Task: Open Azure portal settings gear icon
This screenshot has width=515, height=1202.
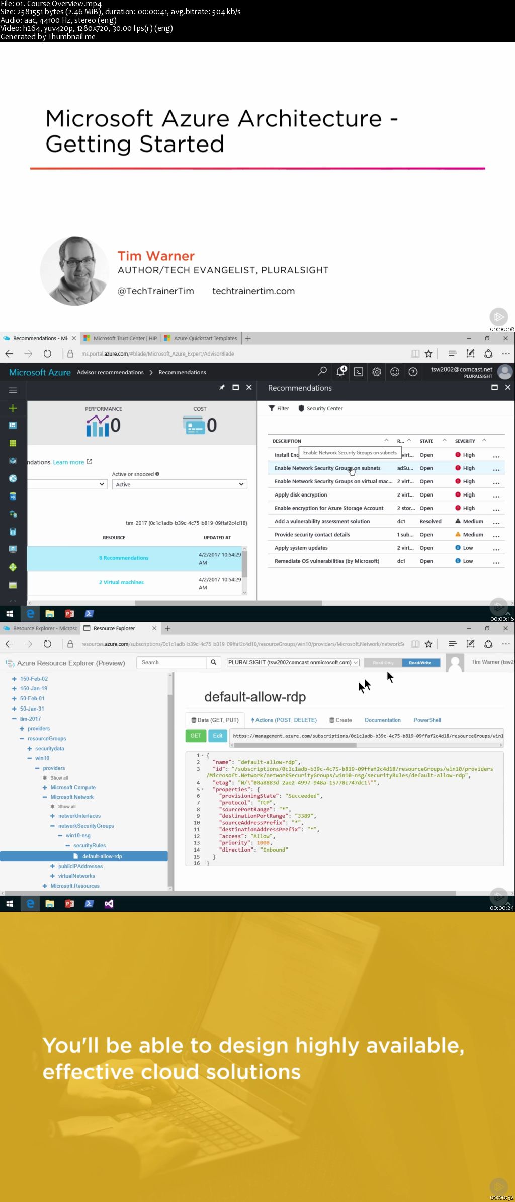Action: click(377, 372)
